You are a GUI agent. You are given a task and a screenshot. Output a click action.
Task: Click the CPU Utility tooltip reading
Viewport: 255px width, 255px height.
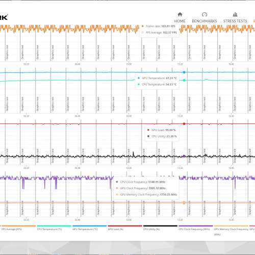click(x=164, y=136)
